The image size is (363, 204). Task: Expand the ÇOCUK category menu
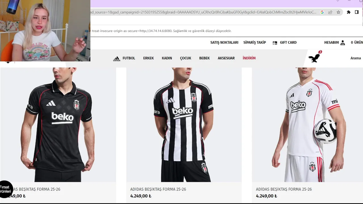(185, 58)
